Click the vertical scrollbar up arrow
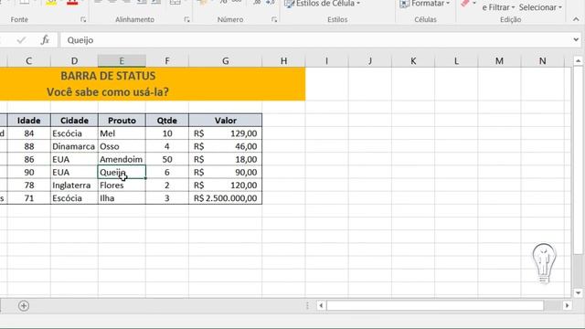The height and width of the screenshot is (329, 585). click(x=578, y=60)
